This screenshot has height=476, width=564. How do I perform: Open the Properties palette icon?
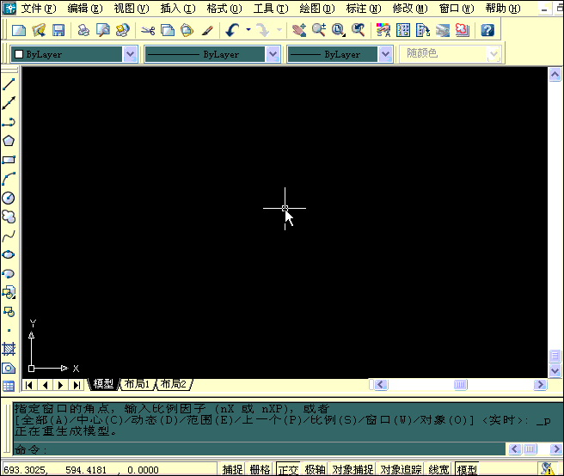coord(383,30)
